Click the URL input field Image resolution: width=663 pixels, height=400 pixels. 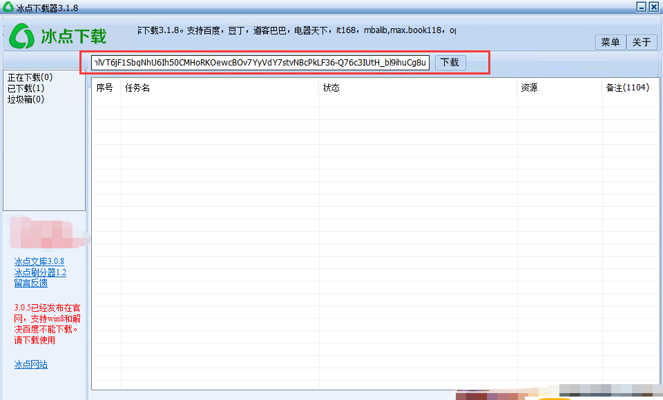click(260, 63)
